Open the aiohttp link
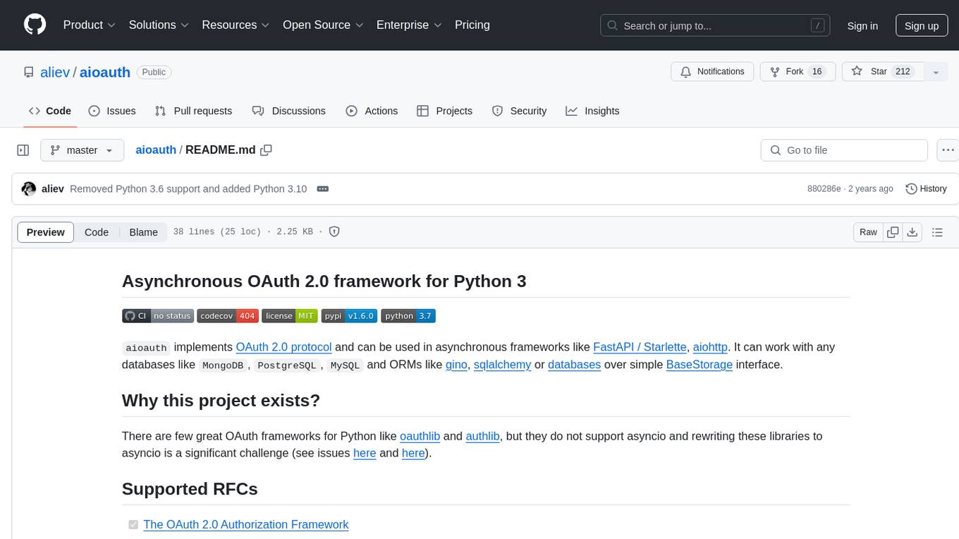Viewport: 959px width, 539px height. [x=710, y=347]
